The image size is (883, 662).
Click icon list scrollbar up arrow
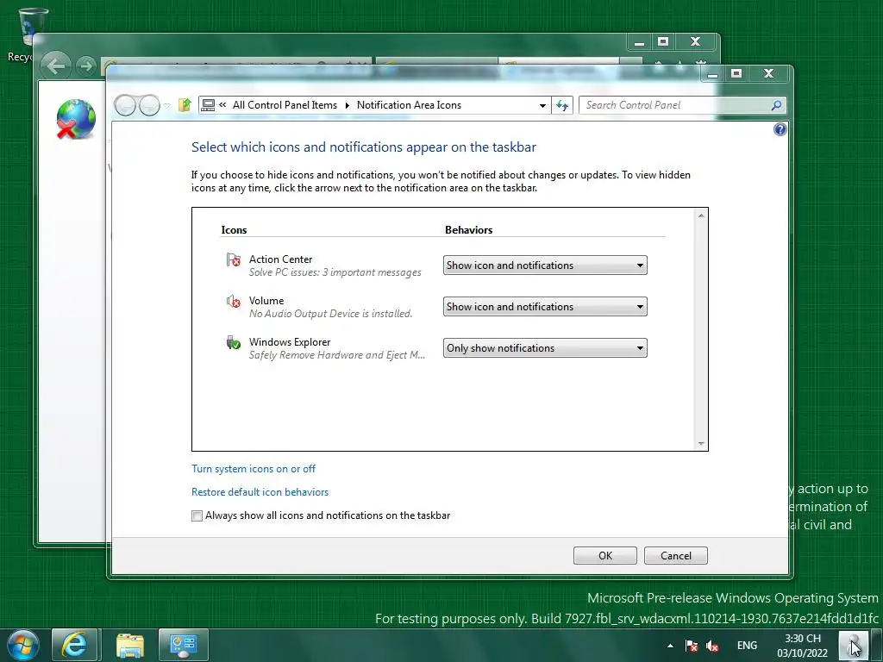701,216
